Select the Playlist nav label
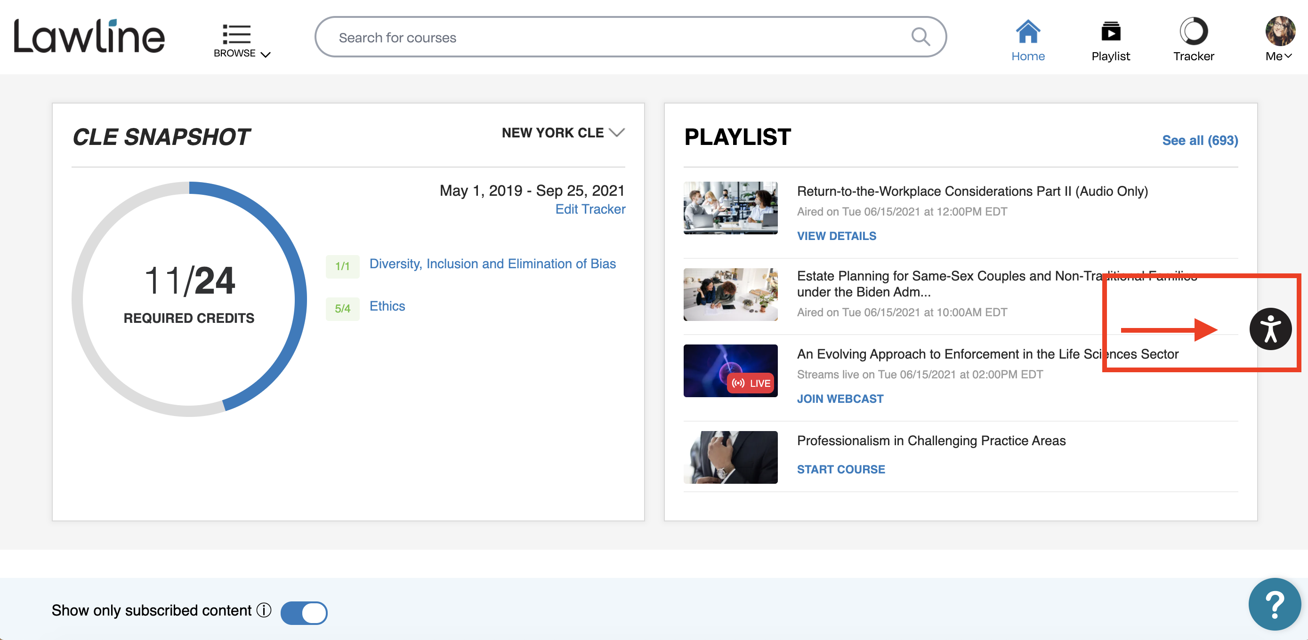The height and width of the screenshot is (640, 1308). (x=1110, y=56)
